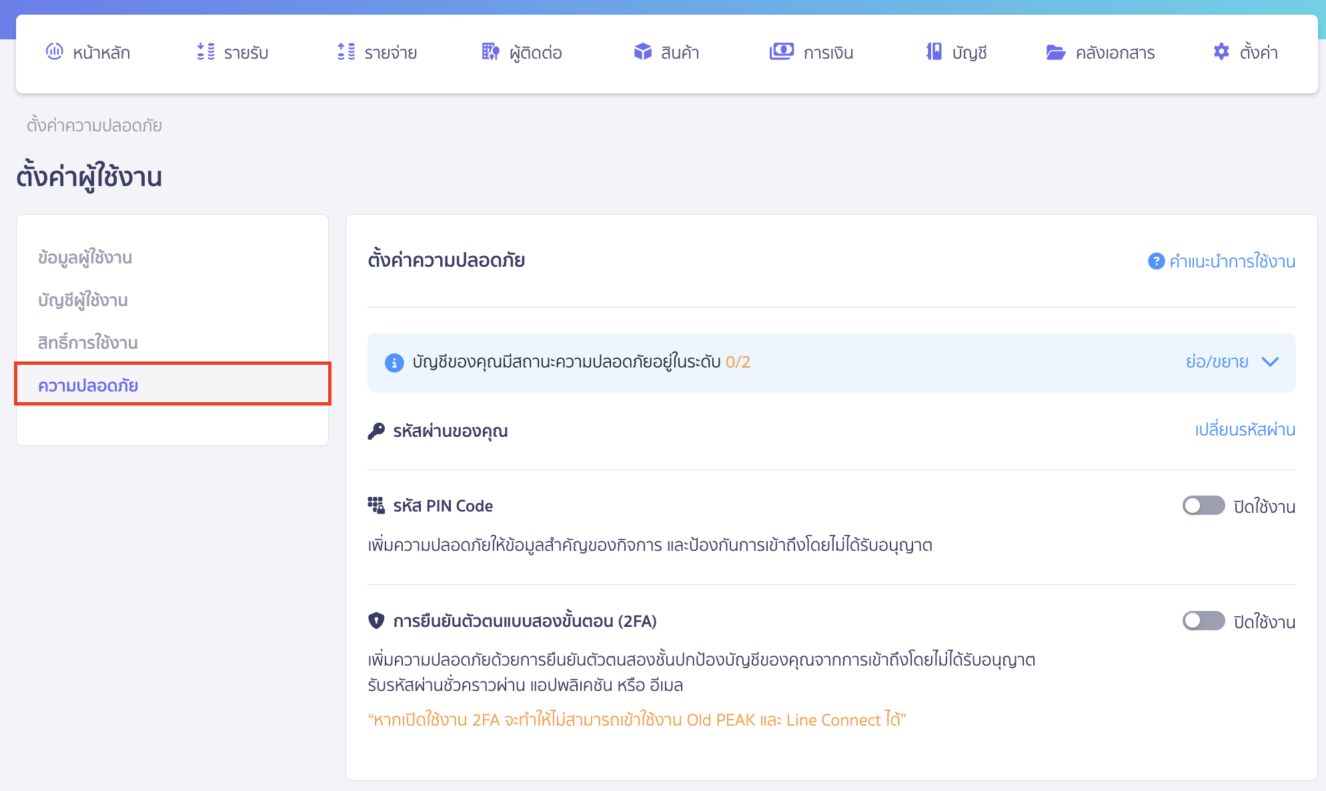Image resolution: width=1326 pixels, height=791 pixels.
Task: Click the key icon next to รหัสผ่านของคุณ
Action: click(x=378, y=430)
